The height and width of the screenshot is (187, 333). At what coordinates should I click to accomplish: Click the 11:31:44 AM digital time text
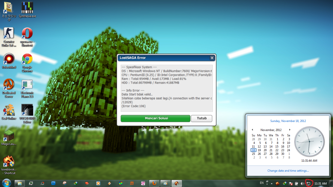pos(309,161)
